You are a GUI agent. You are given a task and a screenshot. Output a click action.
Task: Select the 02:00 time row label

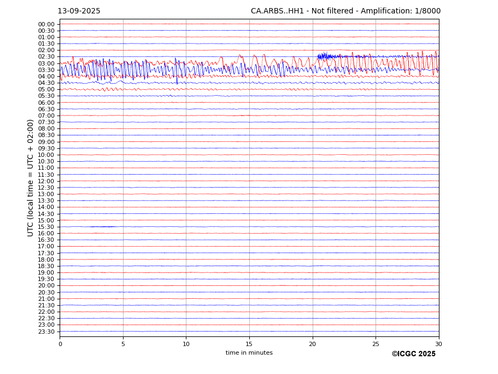point(46,50)
